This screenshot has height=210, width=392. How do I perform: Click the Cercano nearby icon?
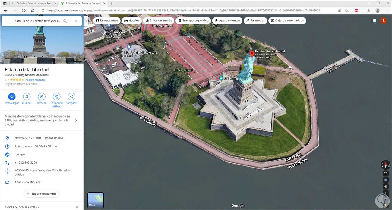click(42, 97)
